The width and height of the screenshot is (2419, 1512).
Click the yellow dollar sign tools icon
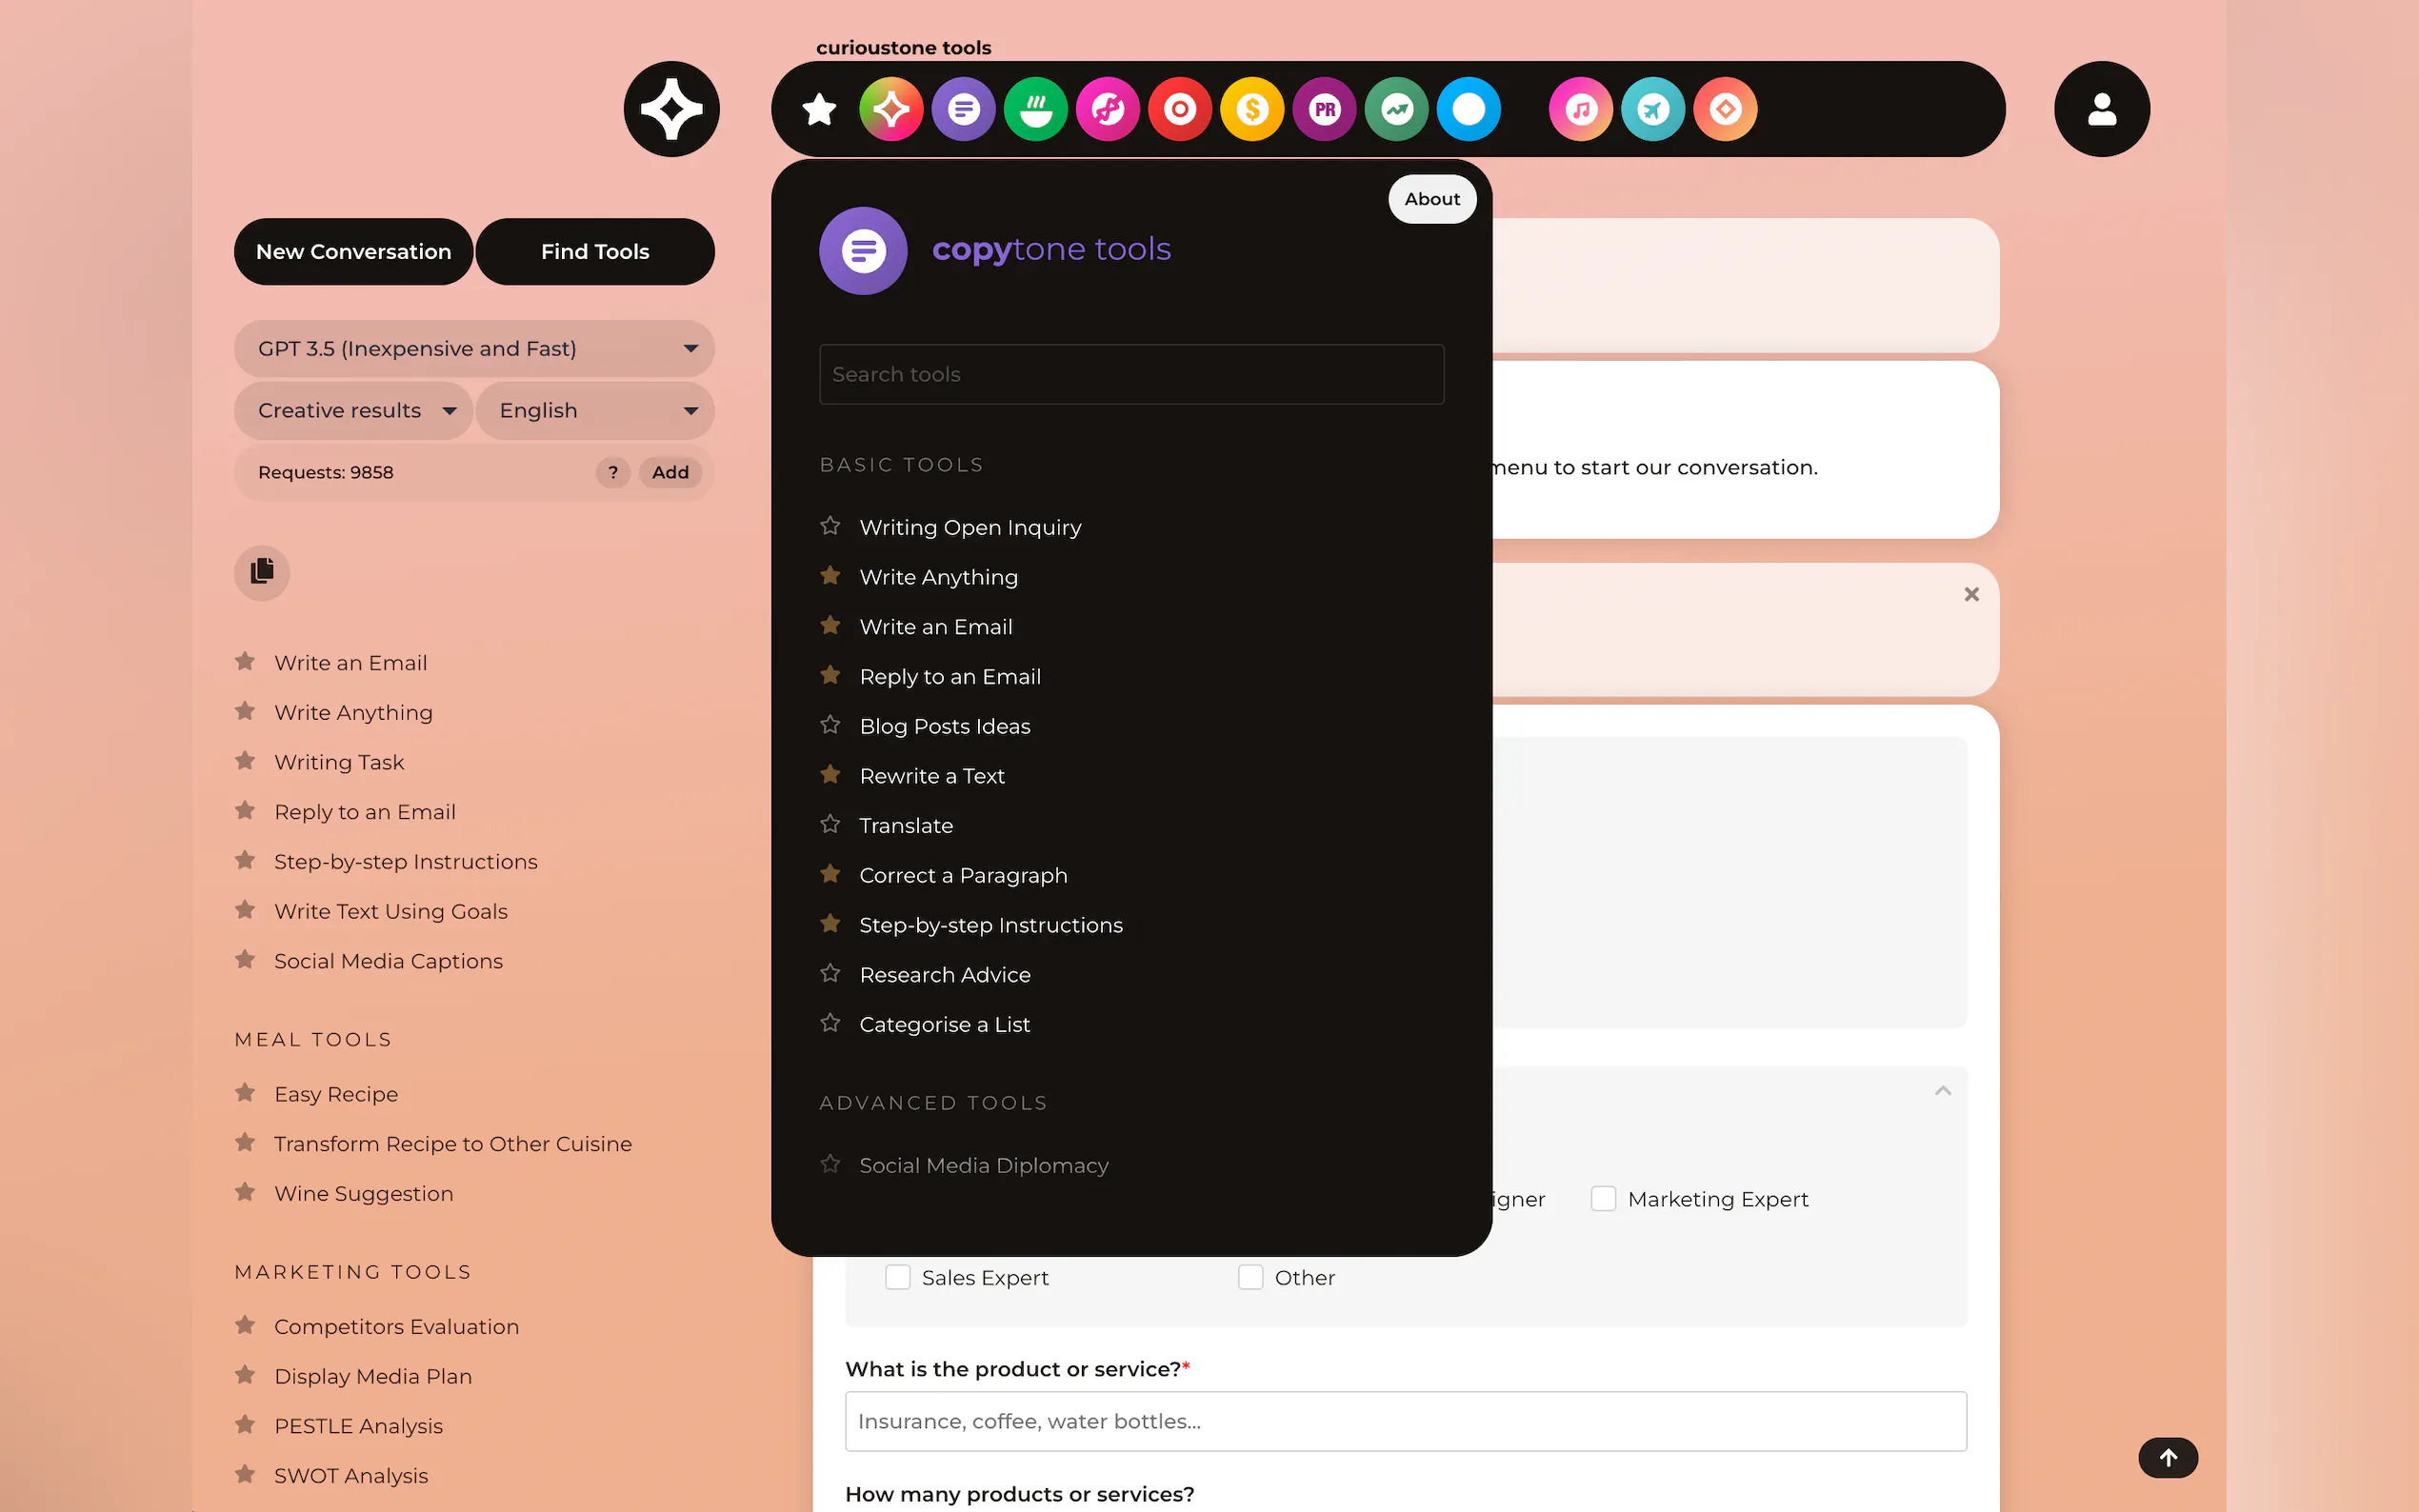1252,109
